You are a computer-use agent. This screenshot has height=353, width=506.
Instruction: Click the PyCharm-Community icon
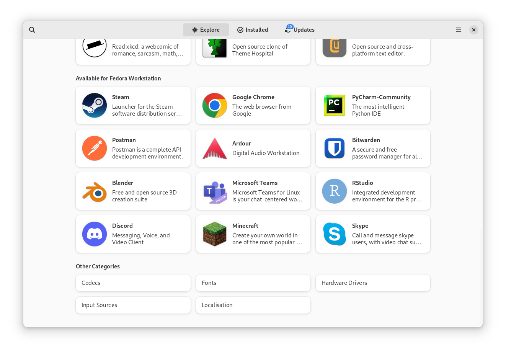click(335, 105)
